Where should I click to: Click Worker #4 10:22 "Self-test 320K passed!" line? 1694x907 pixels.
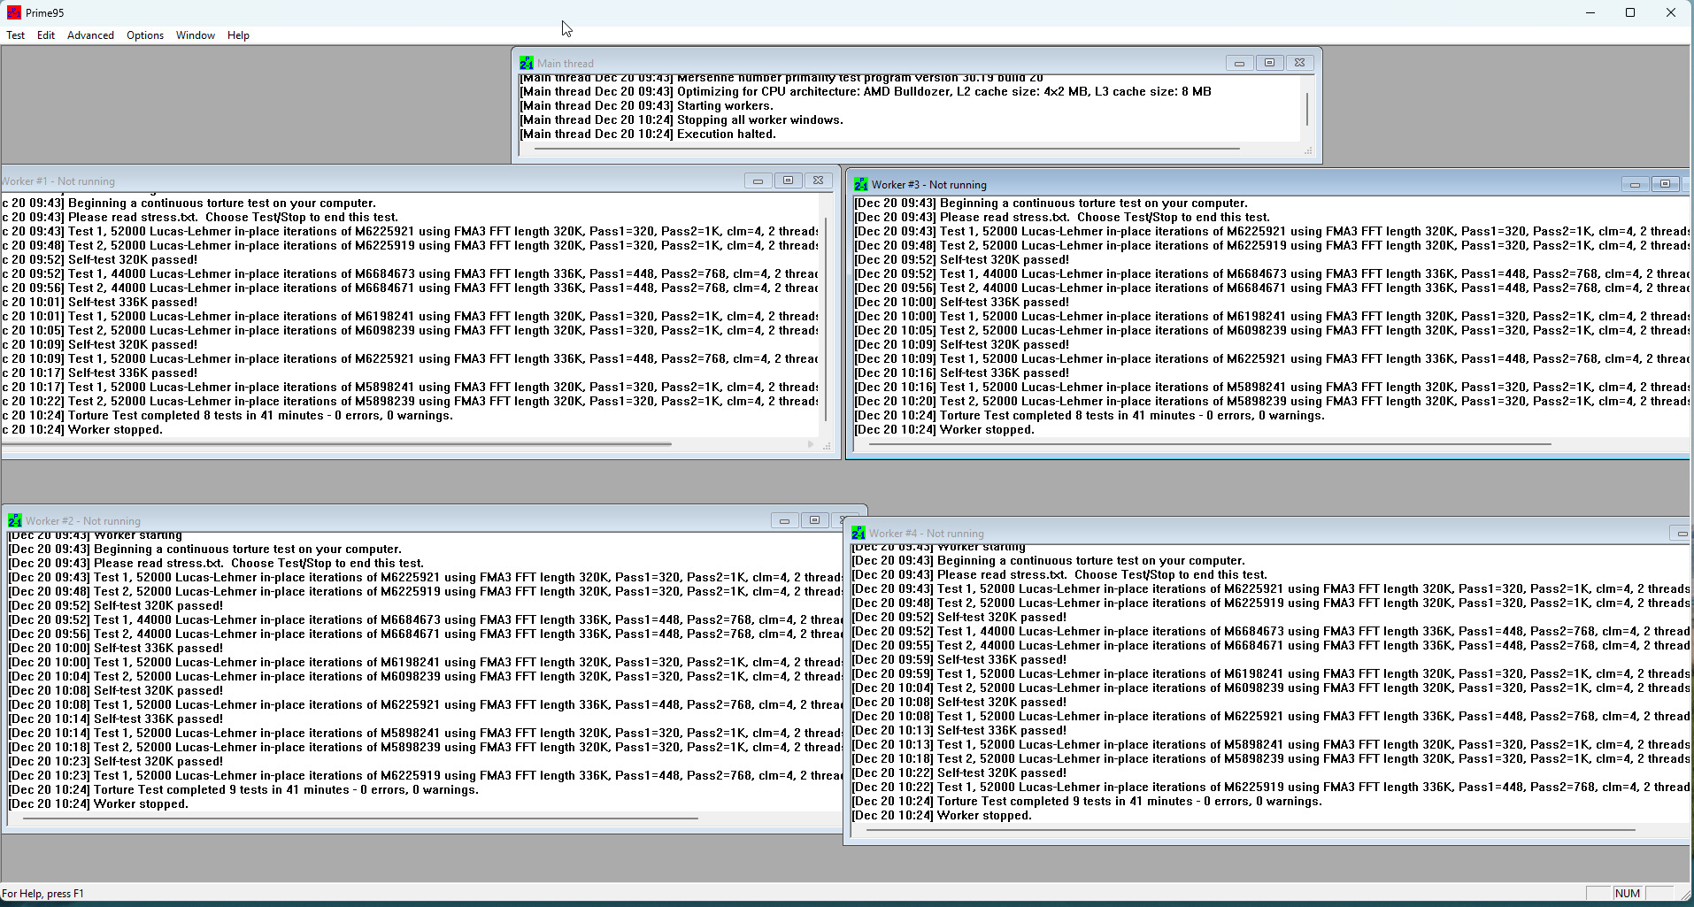pyautogui.click(x=959, y=773)
